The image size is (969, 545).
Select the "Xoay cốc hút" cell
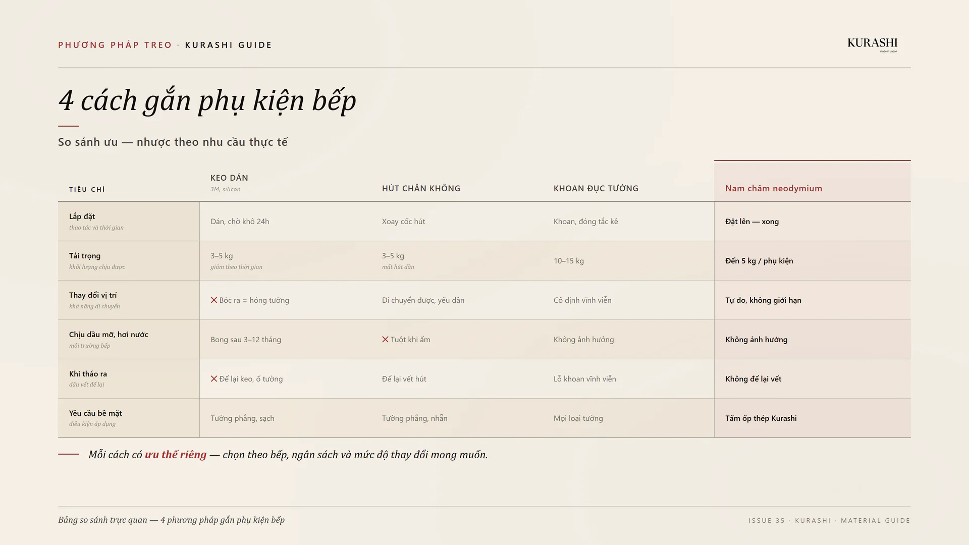pos(404,222)
